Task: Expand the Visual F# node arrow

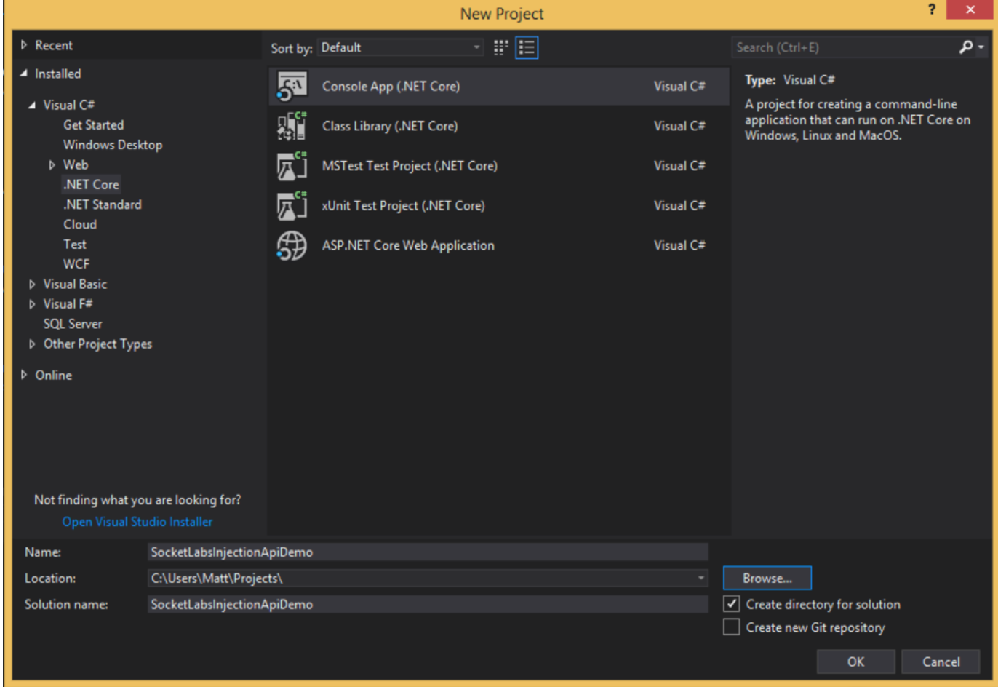Action: [32, 304]
